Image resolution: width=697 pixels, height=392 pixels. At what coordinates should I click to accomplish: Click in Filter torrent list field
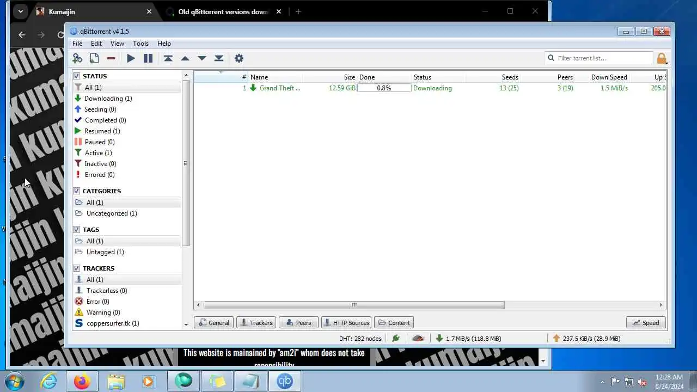tap(603, 58)
